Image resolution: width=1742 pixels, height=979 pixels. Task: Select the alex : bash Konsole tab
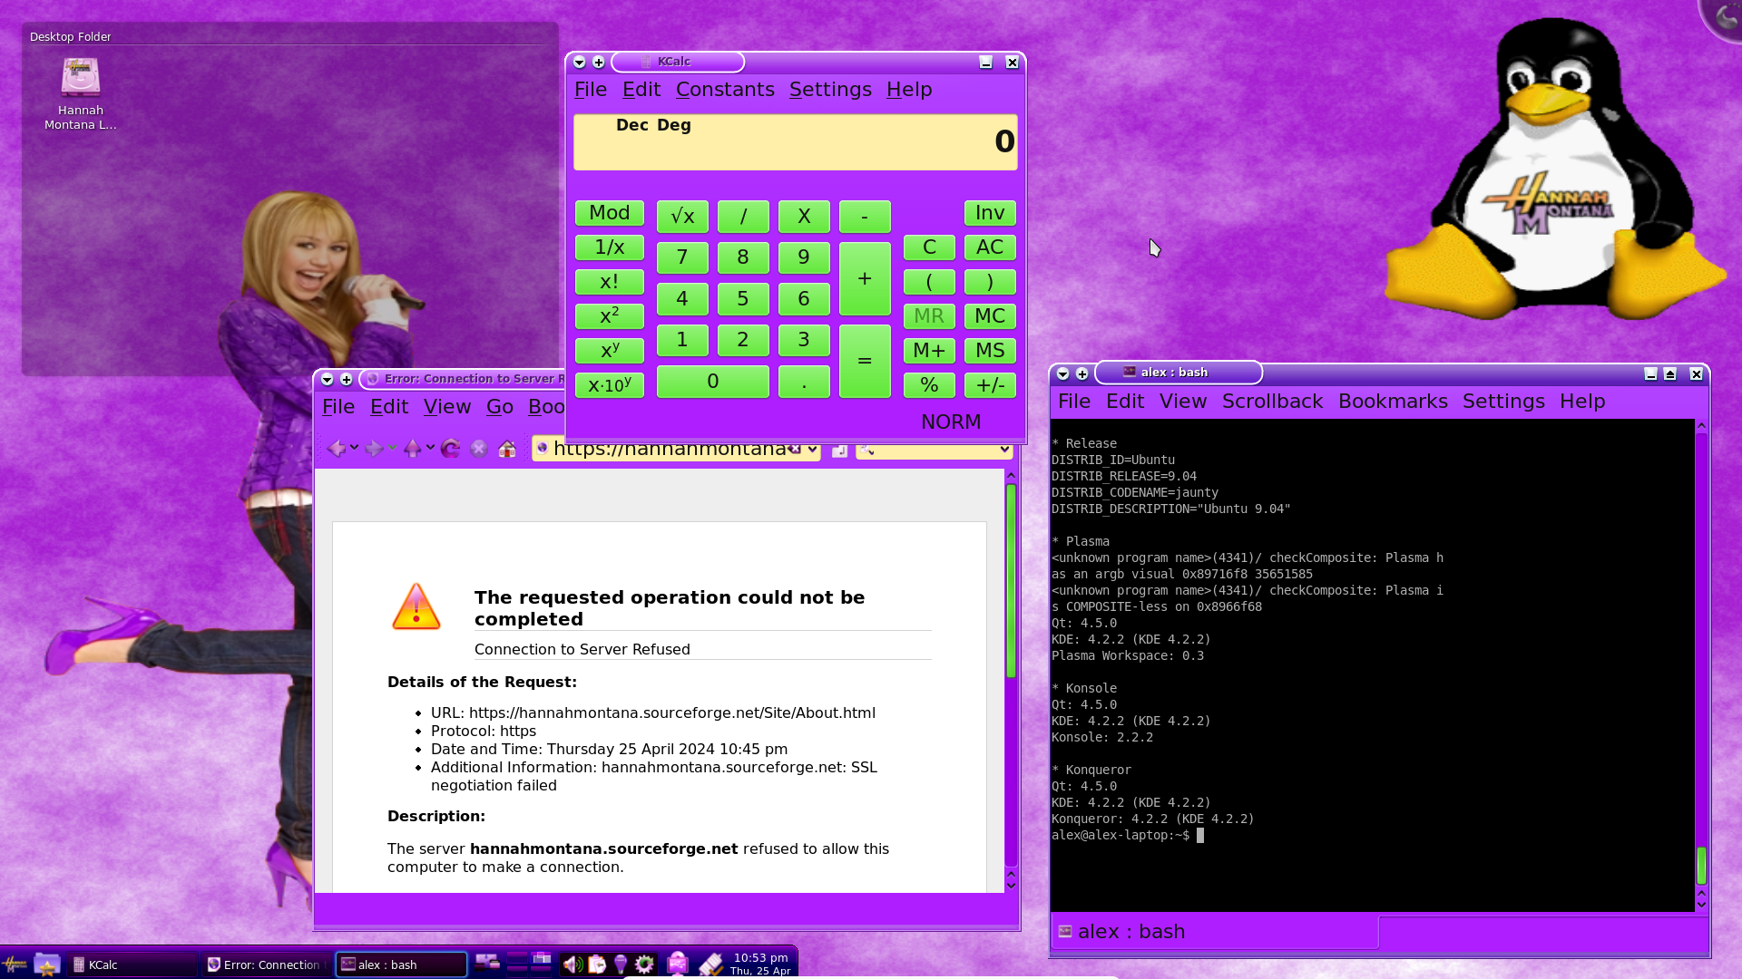pos(1214,932)
